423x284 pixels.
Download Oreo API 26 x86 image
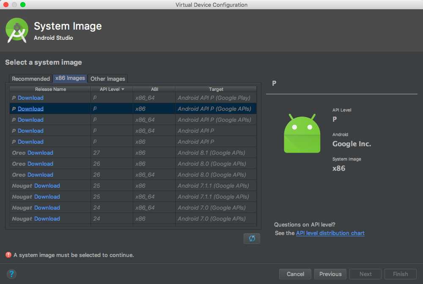point(40,164)
